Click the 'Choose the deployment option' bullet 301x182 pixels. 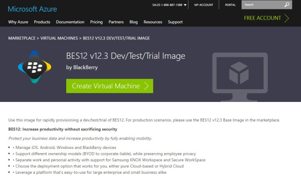pos(99,166)
